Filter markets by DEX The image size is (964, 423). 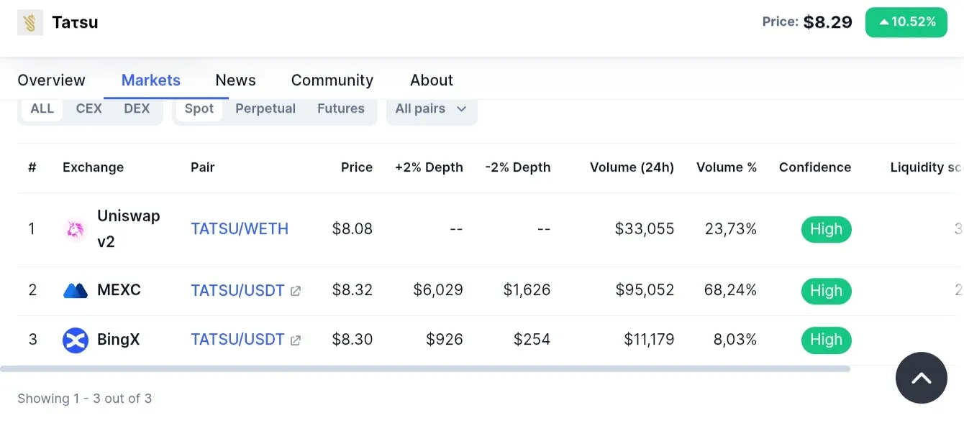point(137,108)
